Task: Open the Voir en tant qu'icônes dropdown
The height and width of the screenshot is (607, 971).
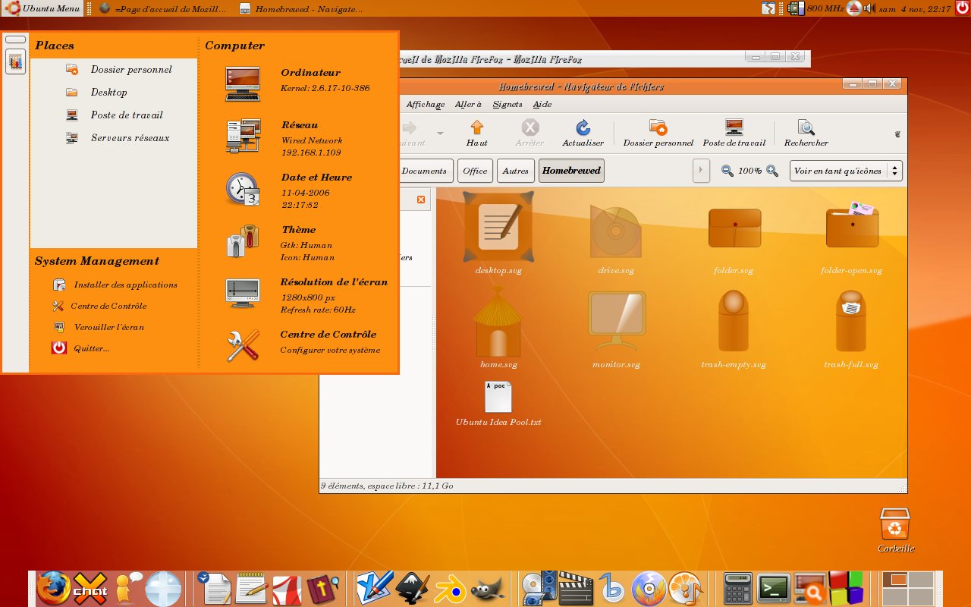Action: click(x=846, y=171)
